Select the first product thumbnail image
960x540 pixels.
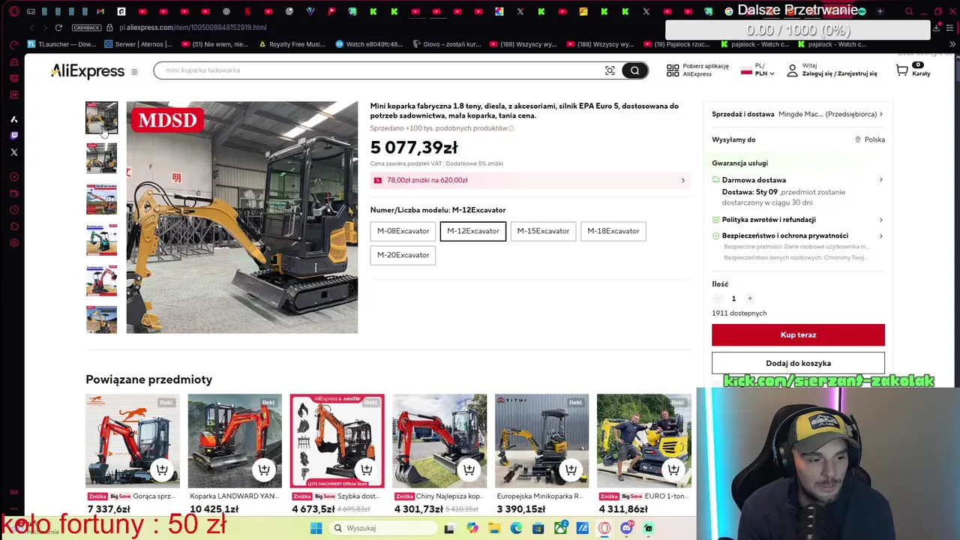pyautogui.click(x=101, y=118)
